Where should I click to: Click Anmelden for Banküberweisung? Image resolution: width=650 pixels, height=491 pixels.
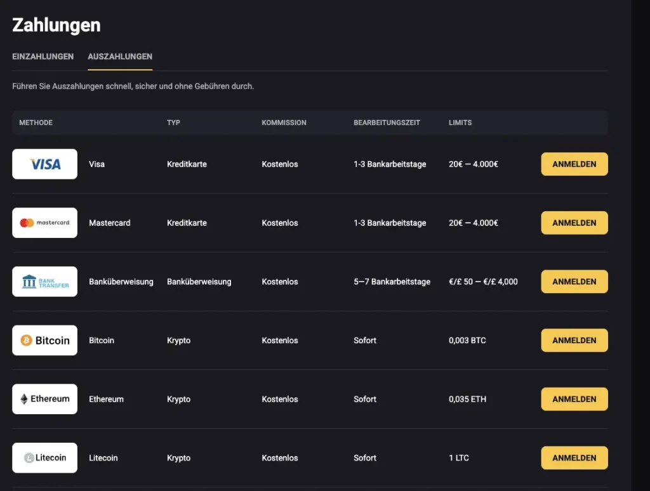pos(574,282)
